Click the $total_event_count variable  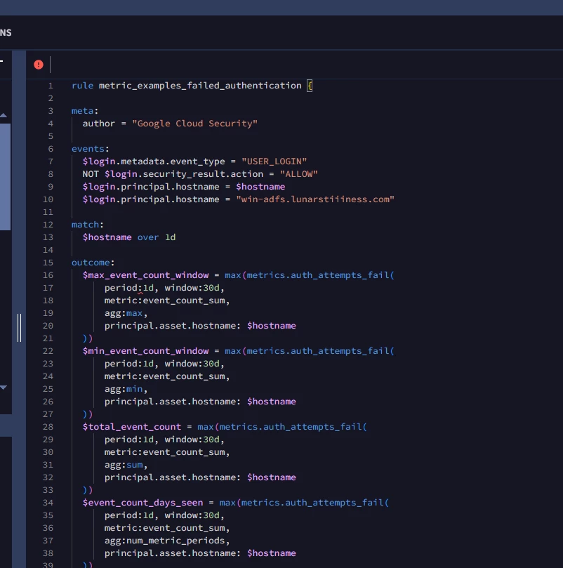click(131, 427)
